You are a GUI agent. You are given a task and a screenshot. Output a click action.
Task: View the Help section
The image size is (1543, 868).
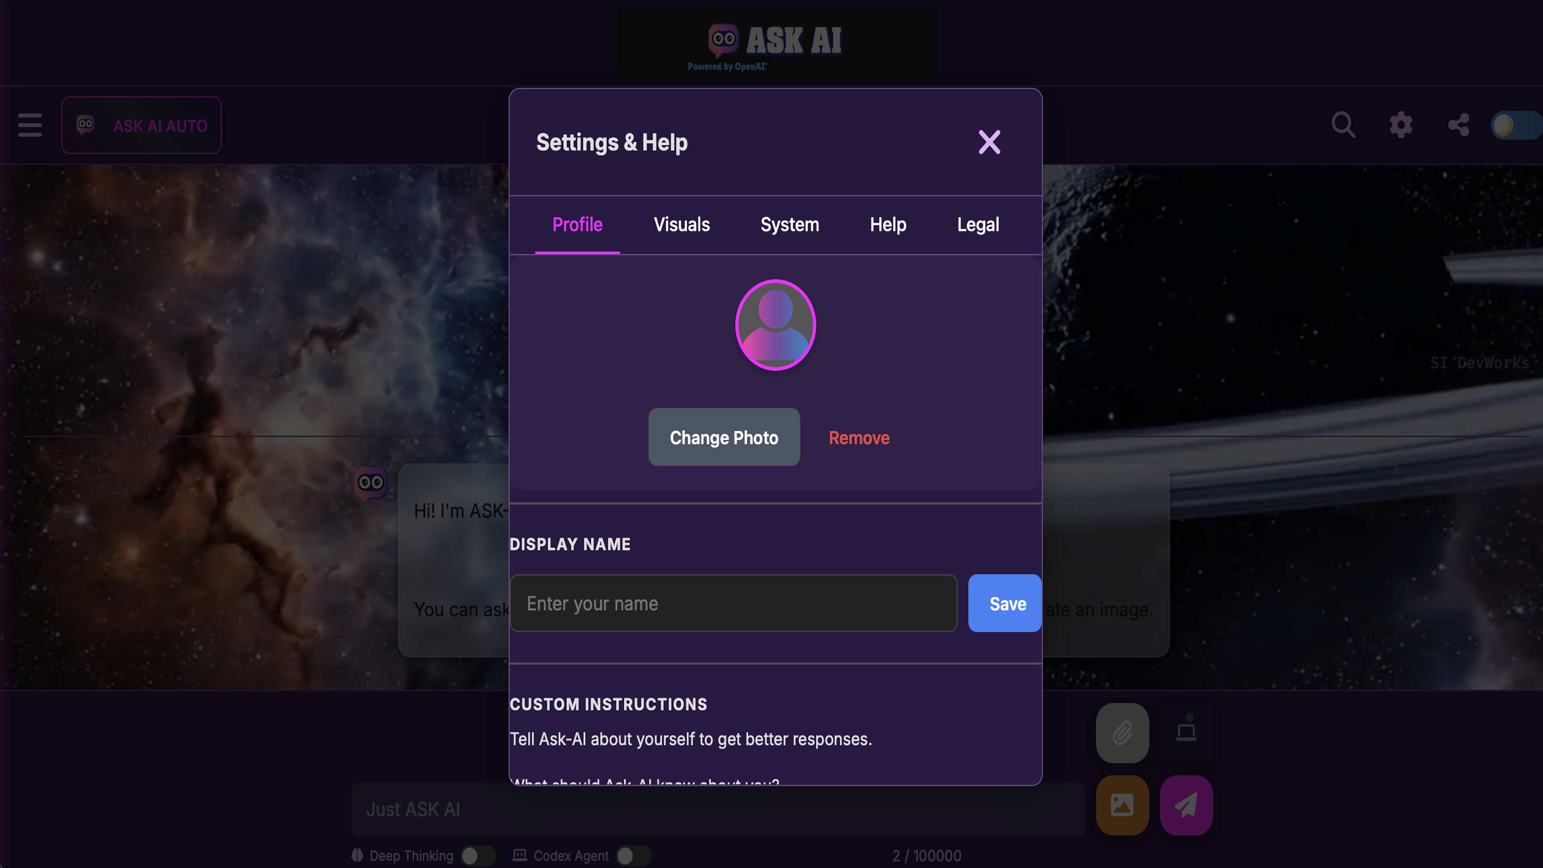click(888, 225)
